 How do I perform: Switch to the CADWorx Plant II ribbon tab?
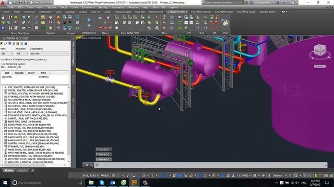(200, 12)
